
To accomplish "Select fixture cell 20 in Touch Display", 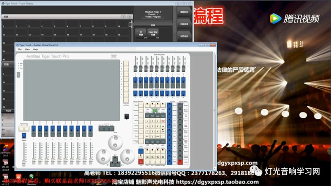I will 123,32.
